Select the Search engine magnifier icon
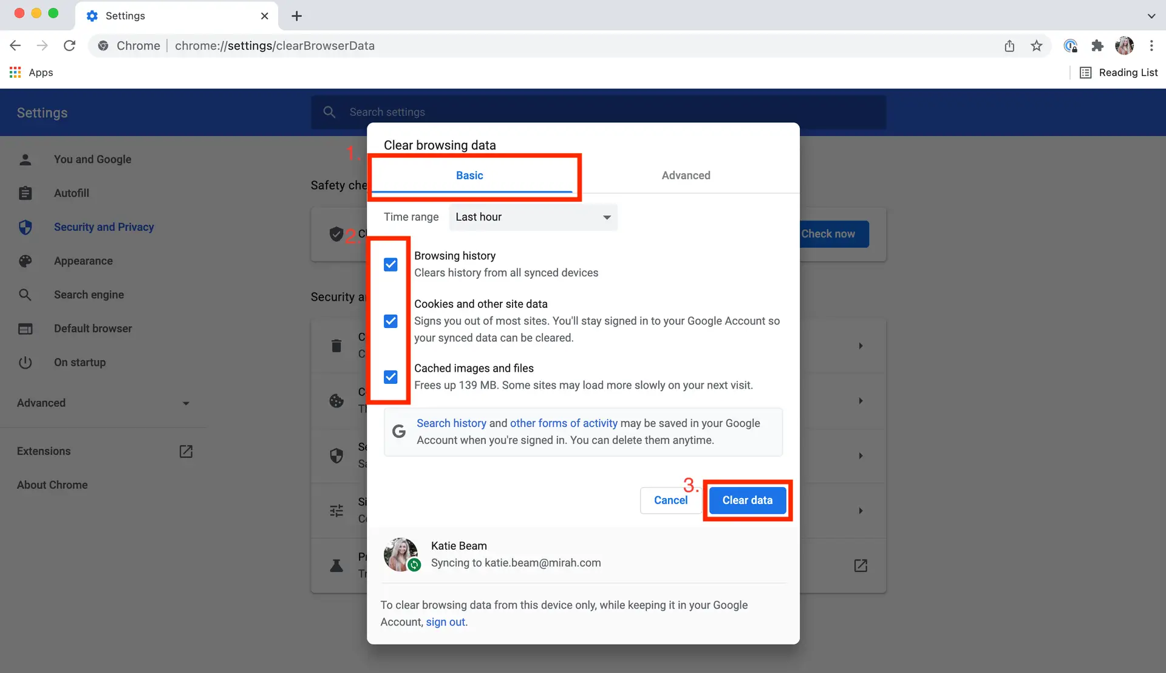 [x=26, y=295]
